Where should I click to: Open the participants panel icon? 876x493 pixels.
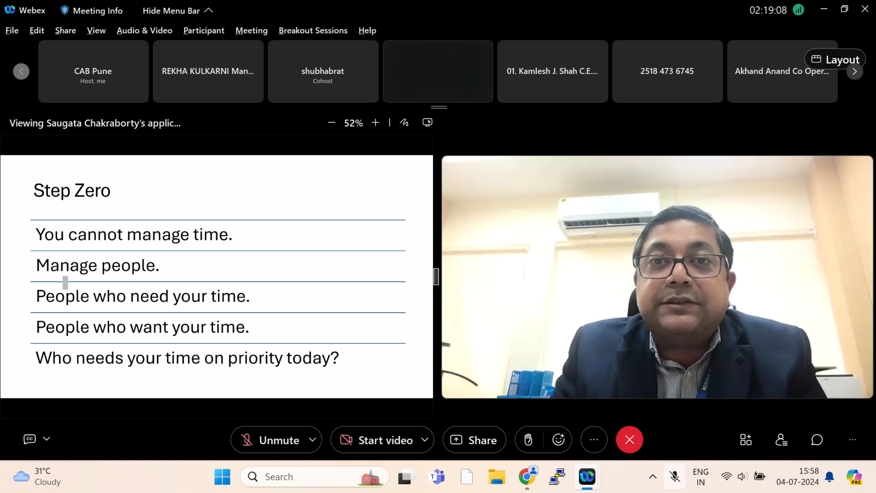coord(781,439)
